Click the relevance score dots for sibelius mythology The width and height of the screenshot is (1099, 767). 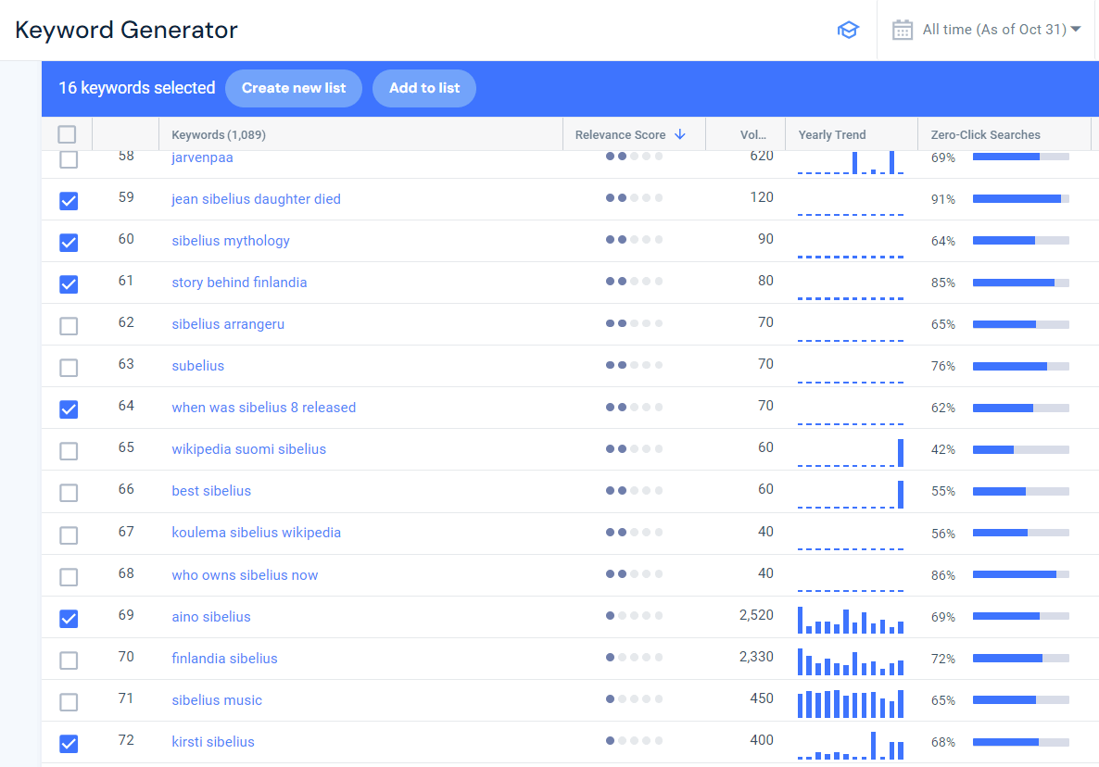pos(634,240)
